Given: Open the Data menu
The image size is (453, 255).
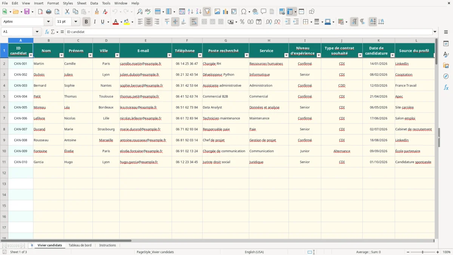Looking at the screenshot, I should 94,3.
